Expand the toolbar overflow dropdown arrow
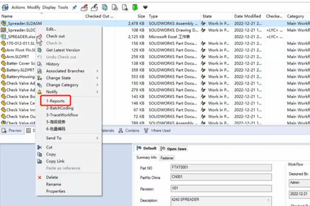This screenshot has width=310, height=206. (x=145, y=8)
